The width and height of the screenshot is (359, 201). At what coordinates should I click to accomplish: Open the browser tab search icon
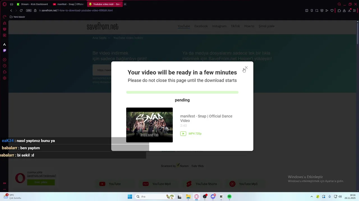point(339,4)
